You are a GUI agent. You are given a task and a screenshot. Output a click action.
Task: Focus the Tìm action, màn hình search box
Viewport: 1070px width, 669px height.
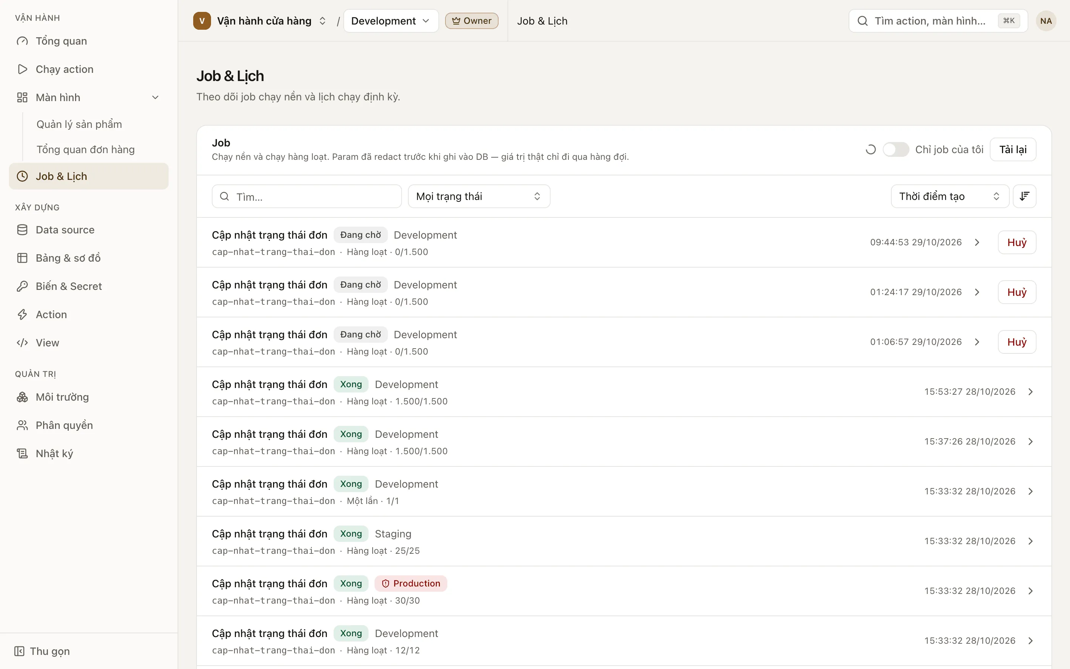pyautogui.click(x=938, y=21)
